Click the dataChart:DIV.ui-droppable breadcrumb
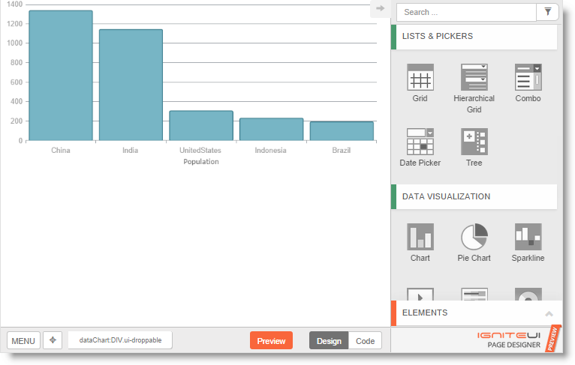Viewport: 575px width, 365px height. [120, 340]
